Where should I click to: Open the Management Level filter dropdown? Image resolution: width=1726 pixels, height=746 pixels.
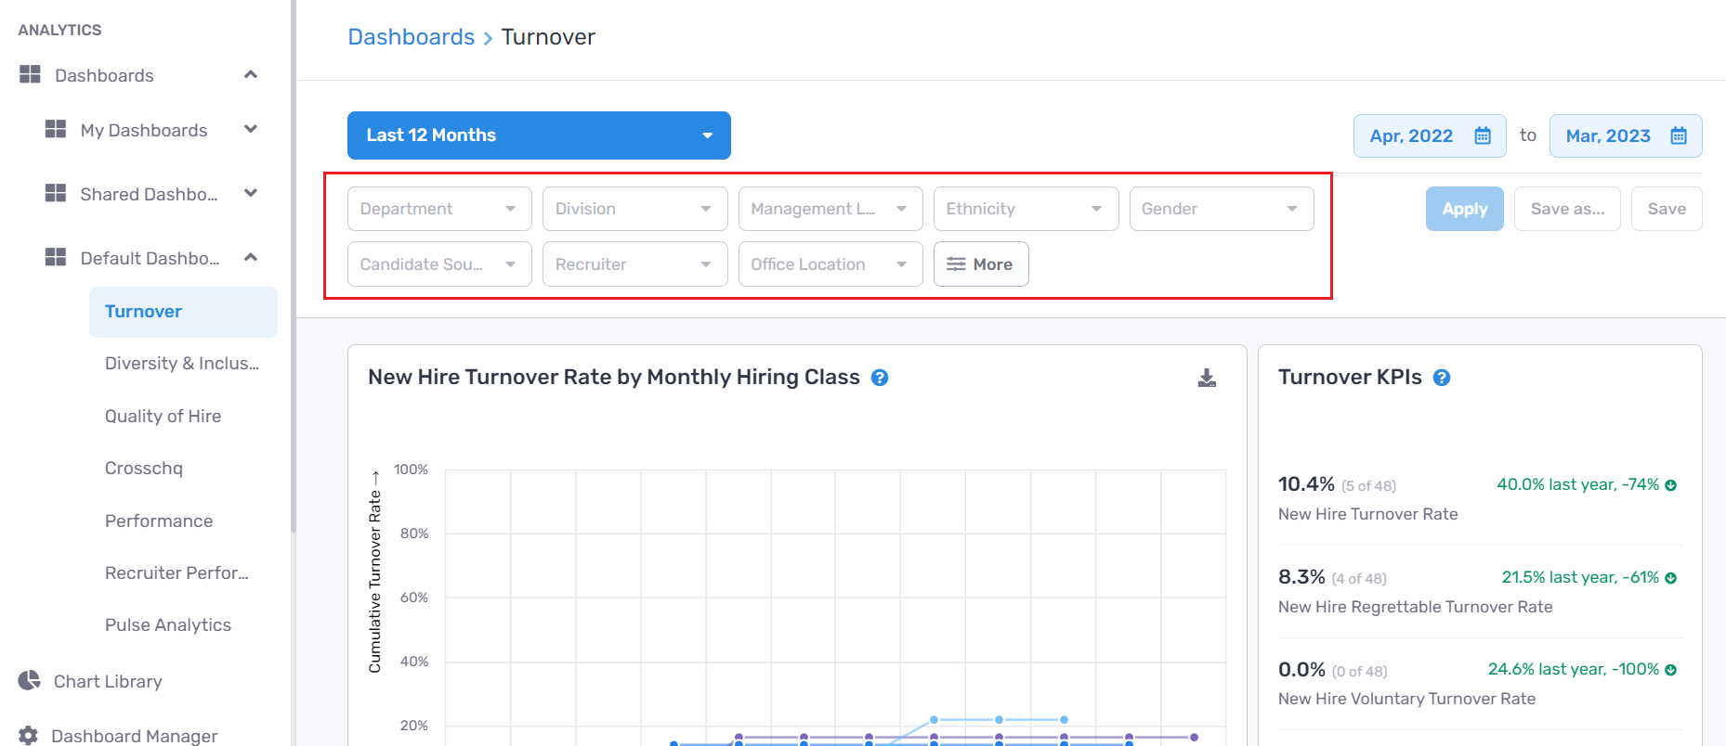(830, 209)
